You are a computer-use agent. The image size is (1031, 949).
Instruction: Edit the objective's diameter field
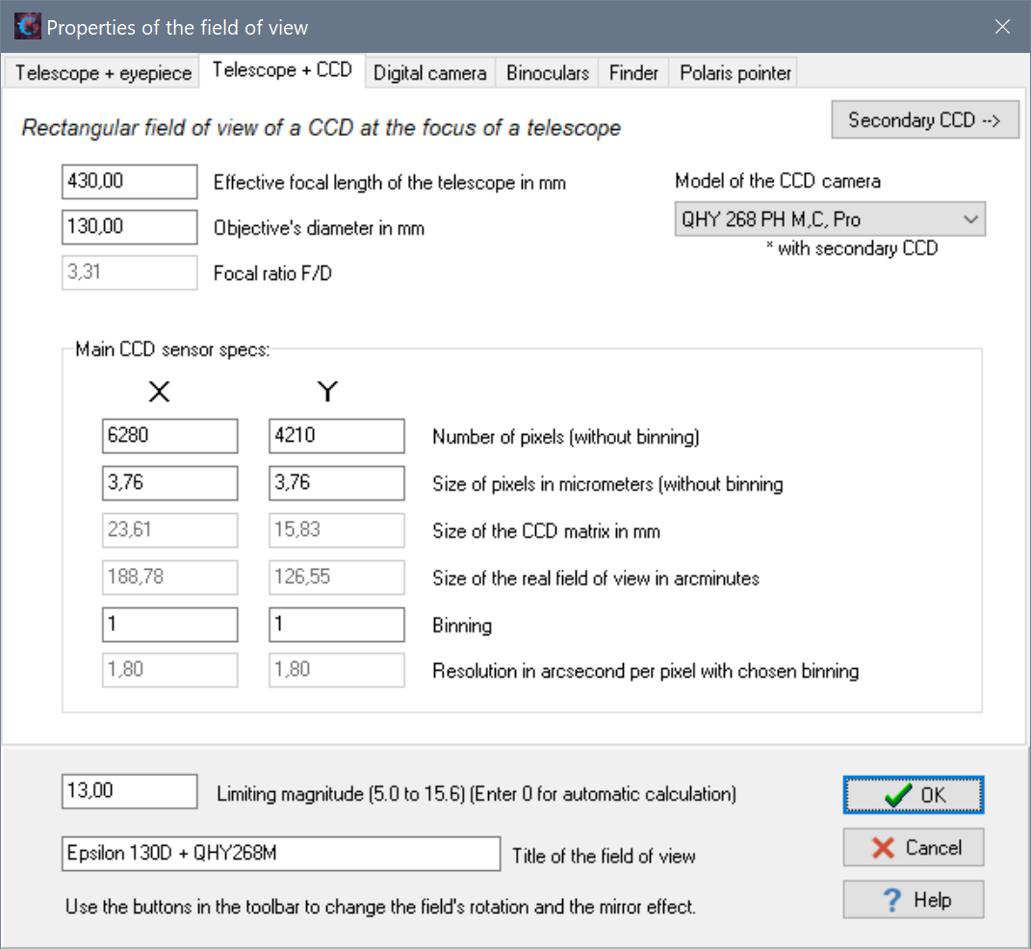129,227
